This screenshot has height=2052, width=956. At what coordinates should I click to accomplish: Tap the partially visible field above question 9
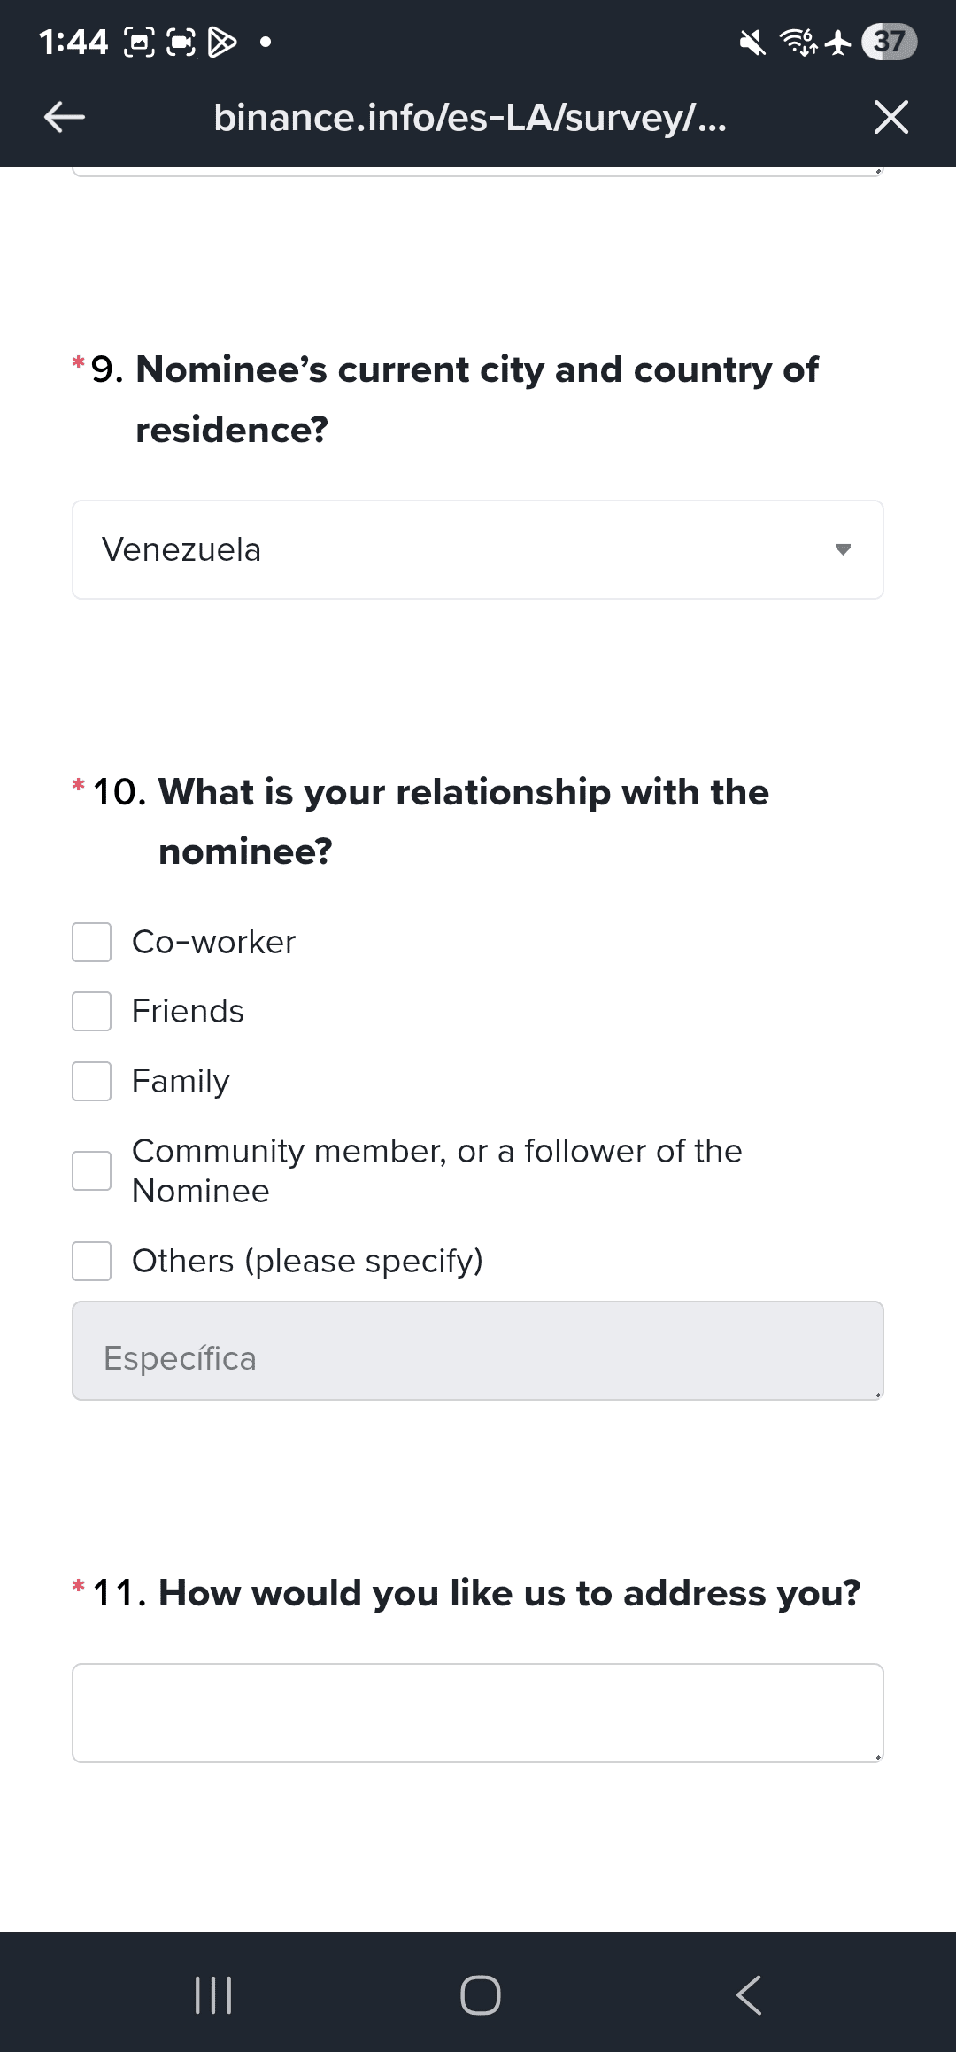(478, 171)
